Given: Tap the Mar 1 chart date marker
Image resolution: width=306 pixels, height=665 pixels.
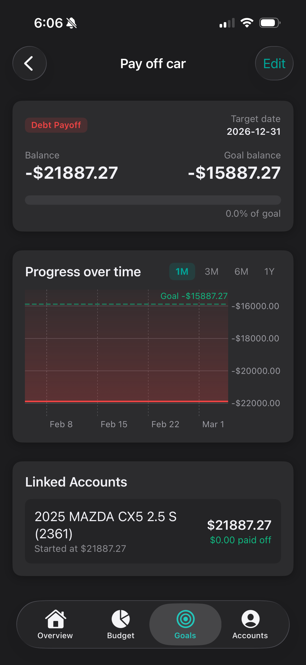Looking at the screenshot, I should coord(213,424).
